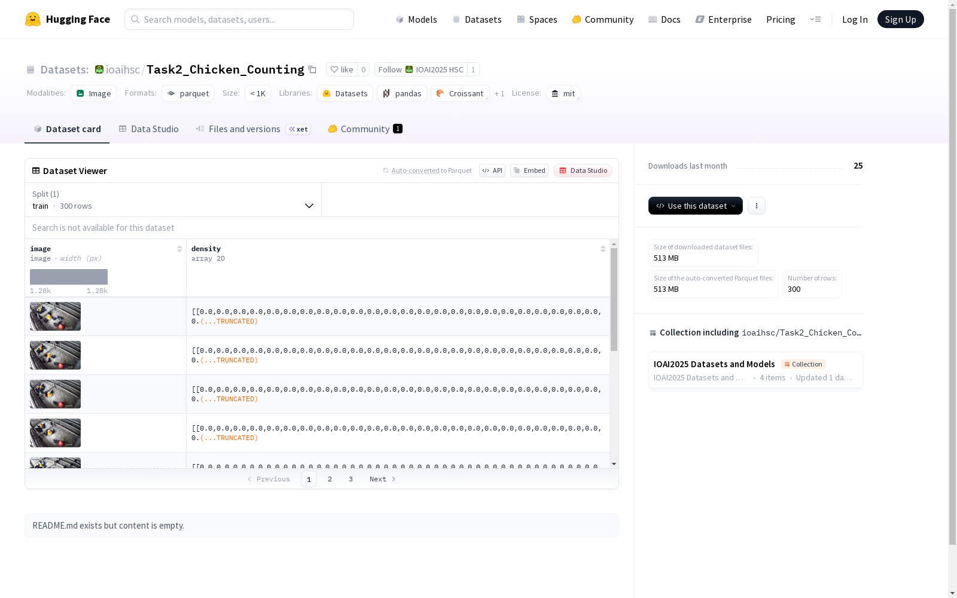957x598 pixels.
Task: Switch to the Data Studio tab
Action: [148, 129]
